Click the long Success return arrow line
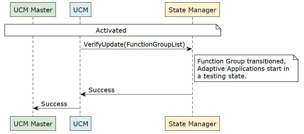This screenshot has height=134, width=304. 136,95
